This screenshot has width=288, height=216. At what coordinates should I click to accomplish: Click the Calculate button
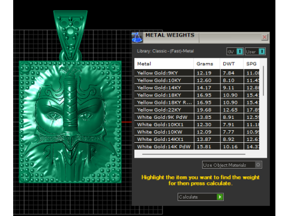200,197
